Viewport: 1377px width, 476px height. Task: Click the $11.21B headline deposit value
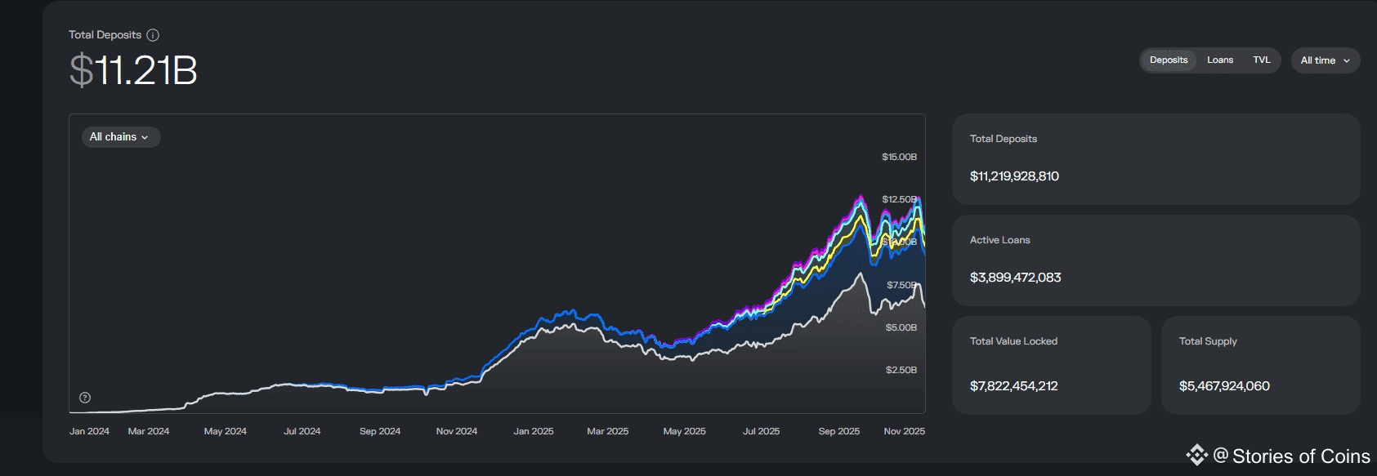pyautogui.click(x=133, y=70)
